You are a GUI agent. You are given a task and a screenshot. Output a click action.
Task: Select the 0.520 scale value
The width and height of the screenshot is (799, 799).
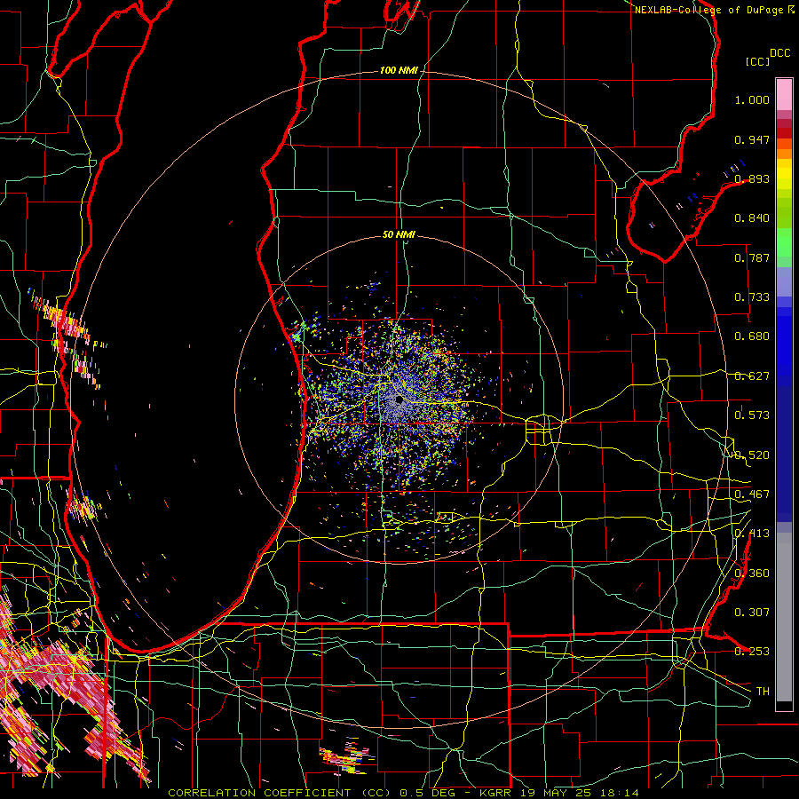(752, 455)
